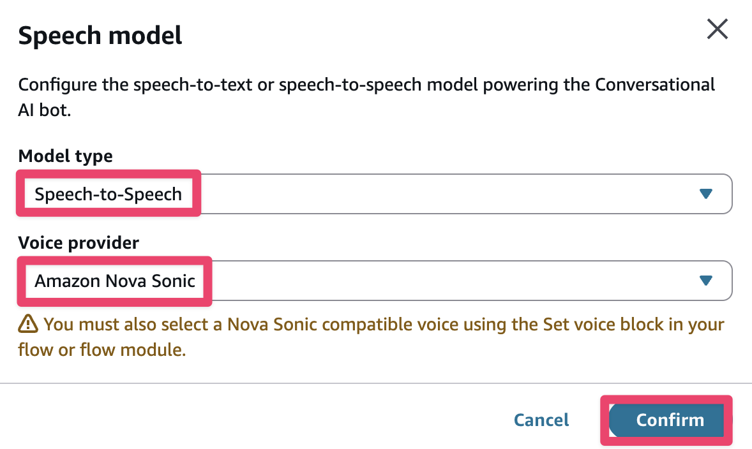Image resolution: width=752 pixels, height=449 pixels.
Task: Open the Voice provider combo box
Action: click(447, 281)
